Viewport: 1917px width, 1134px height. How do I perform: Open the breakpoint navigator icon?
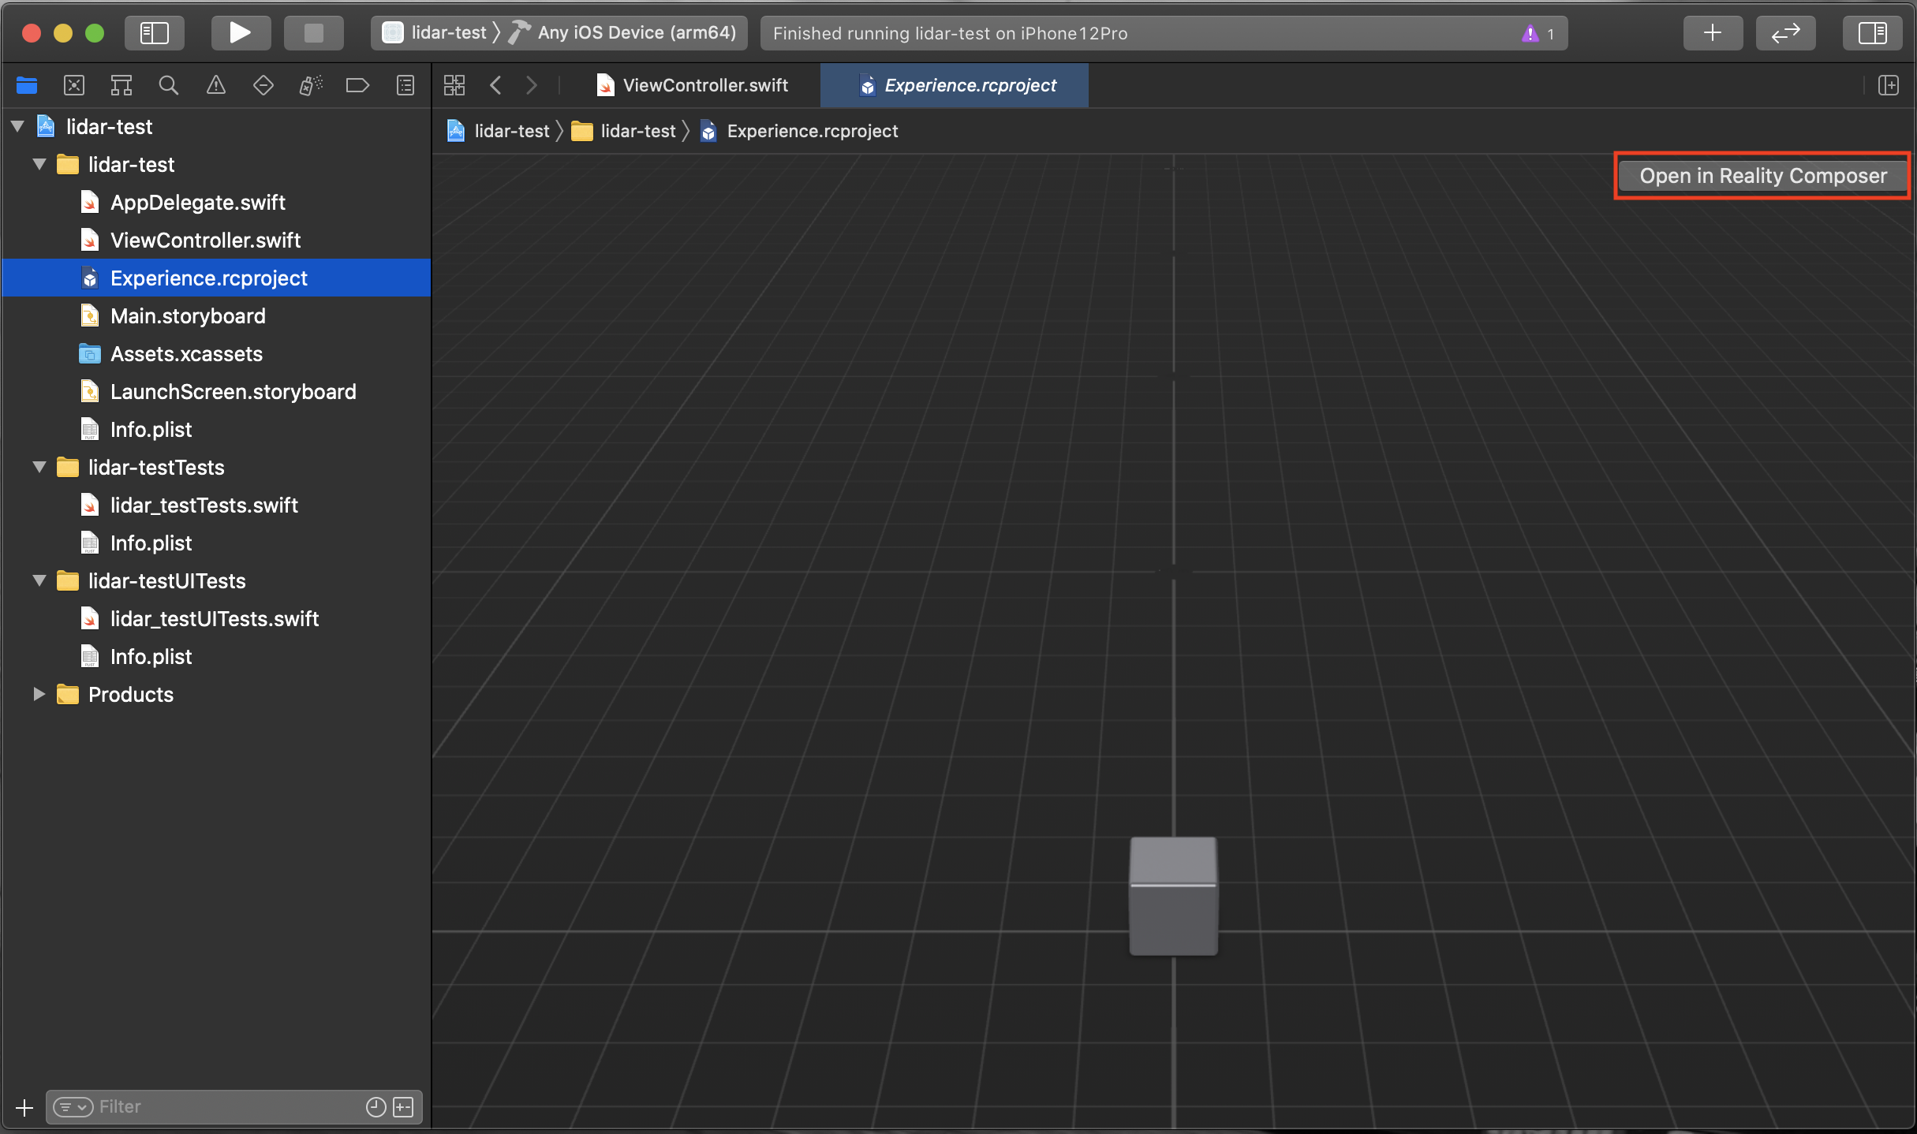357,85
